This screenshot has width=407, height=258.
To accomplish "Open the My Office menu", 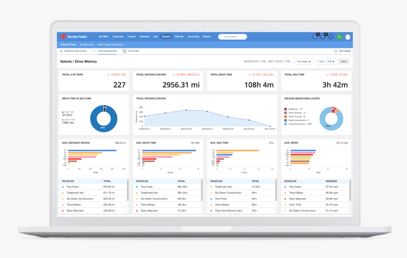I will point(104,36).
